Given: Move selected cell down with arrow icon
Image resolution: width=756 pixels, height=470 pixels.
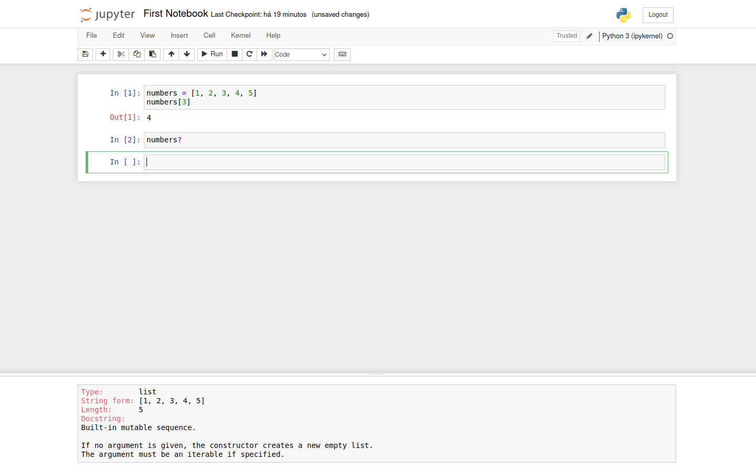Looking at the screenshot, I should tap(187, 54).
